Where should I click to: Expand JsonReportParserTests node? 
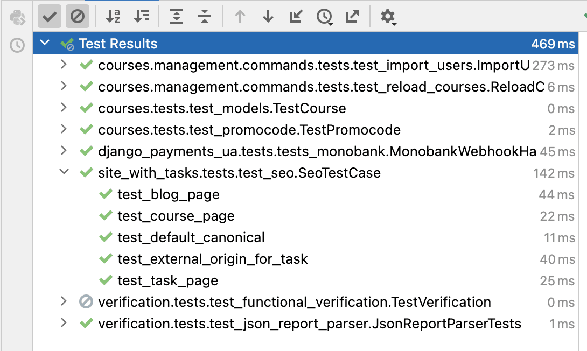point(64,323)
